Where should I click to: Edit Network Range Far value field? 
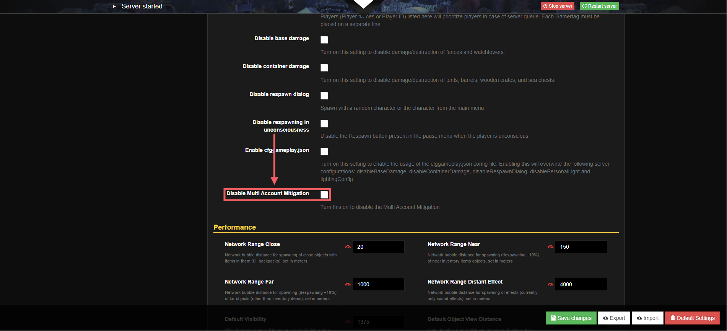point(378,284)
